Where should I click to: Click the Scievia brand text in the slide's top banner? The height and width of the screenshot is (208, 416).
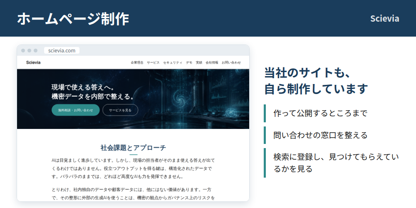(385, 19)
